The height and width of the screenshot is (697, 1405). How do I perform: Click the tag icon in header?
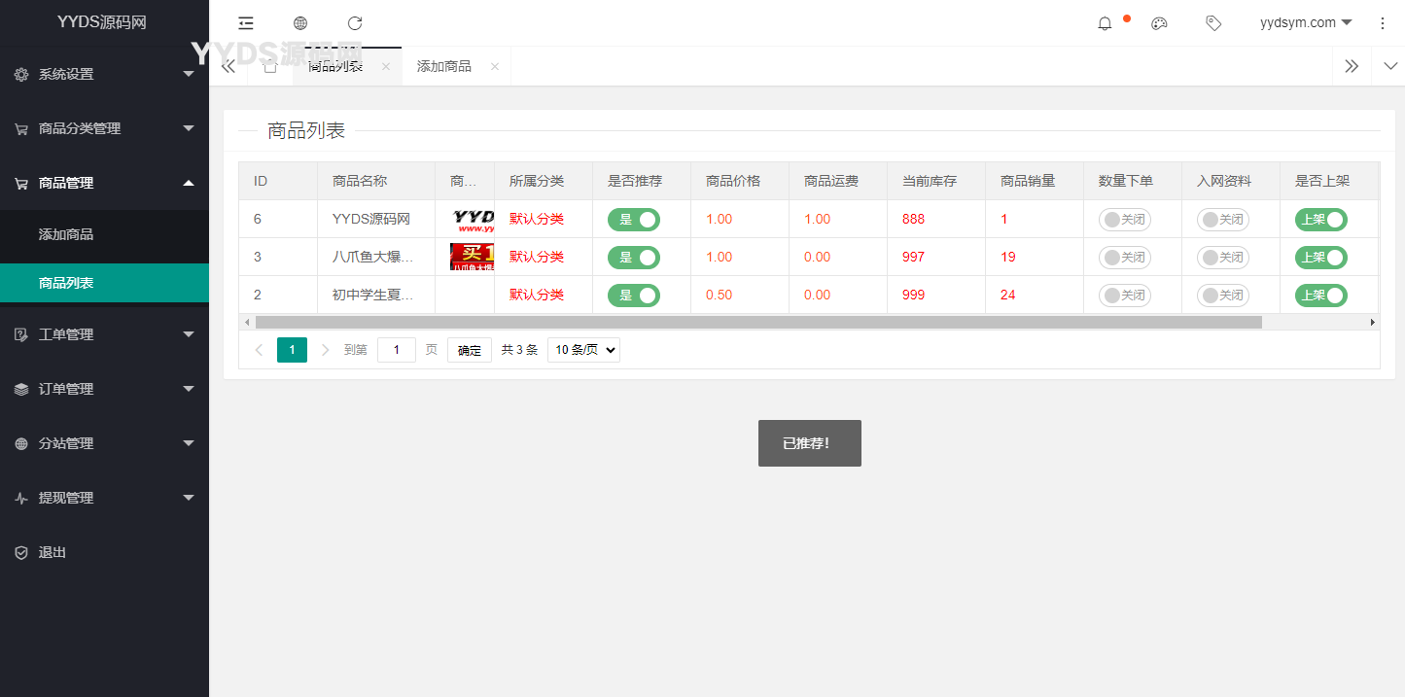pyautogui.click(x=1213, y=23)
